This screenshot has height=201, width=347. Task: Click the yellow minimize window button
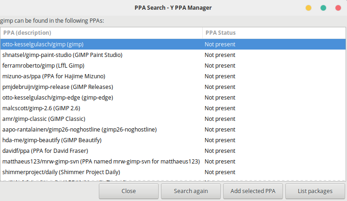pos(308,8)
